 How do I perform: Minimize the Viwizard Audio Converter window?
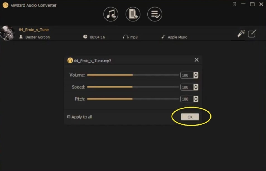click(243, 4)
